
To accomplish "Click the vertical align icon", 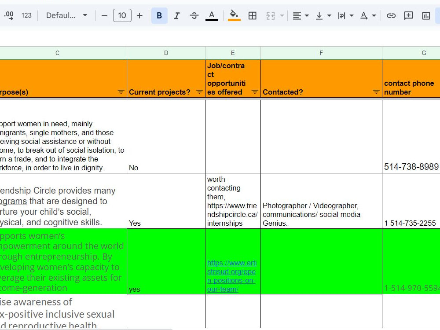I will coord(319,16).
